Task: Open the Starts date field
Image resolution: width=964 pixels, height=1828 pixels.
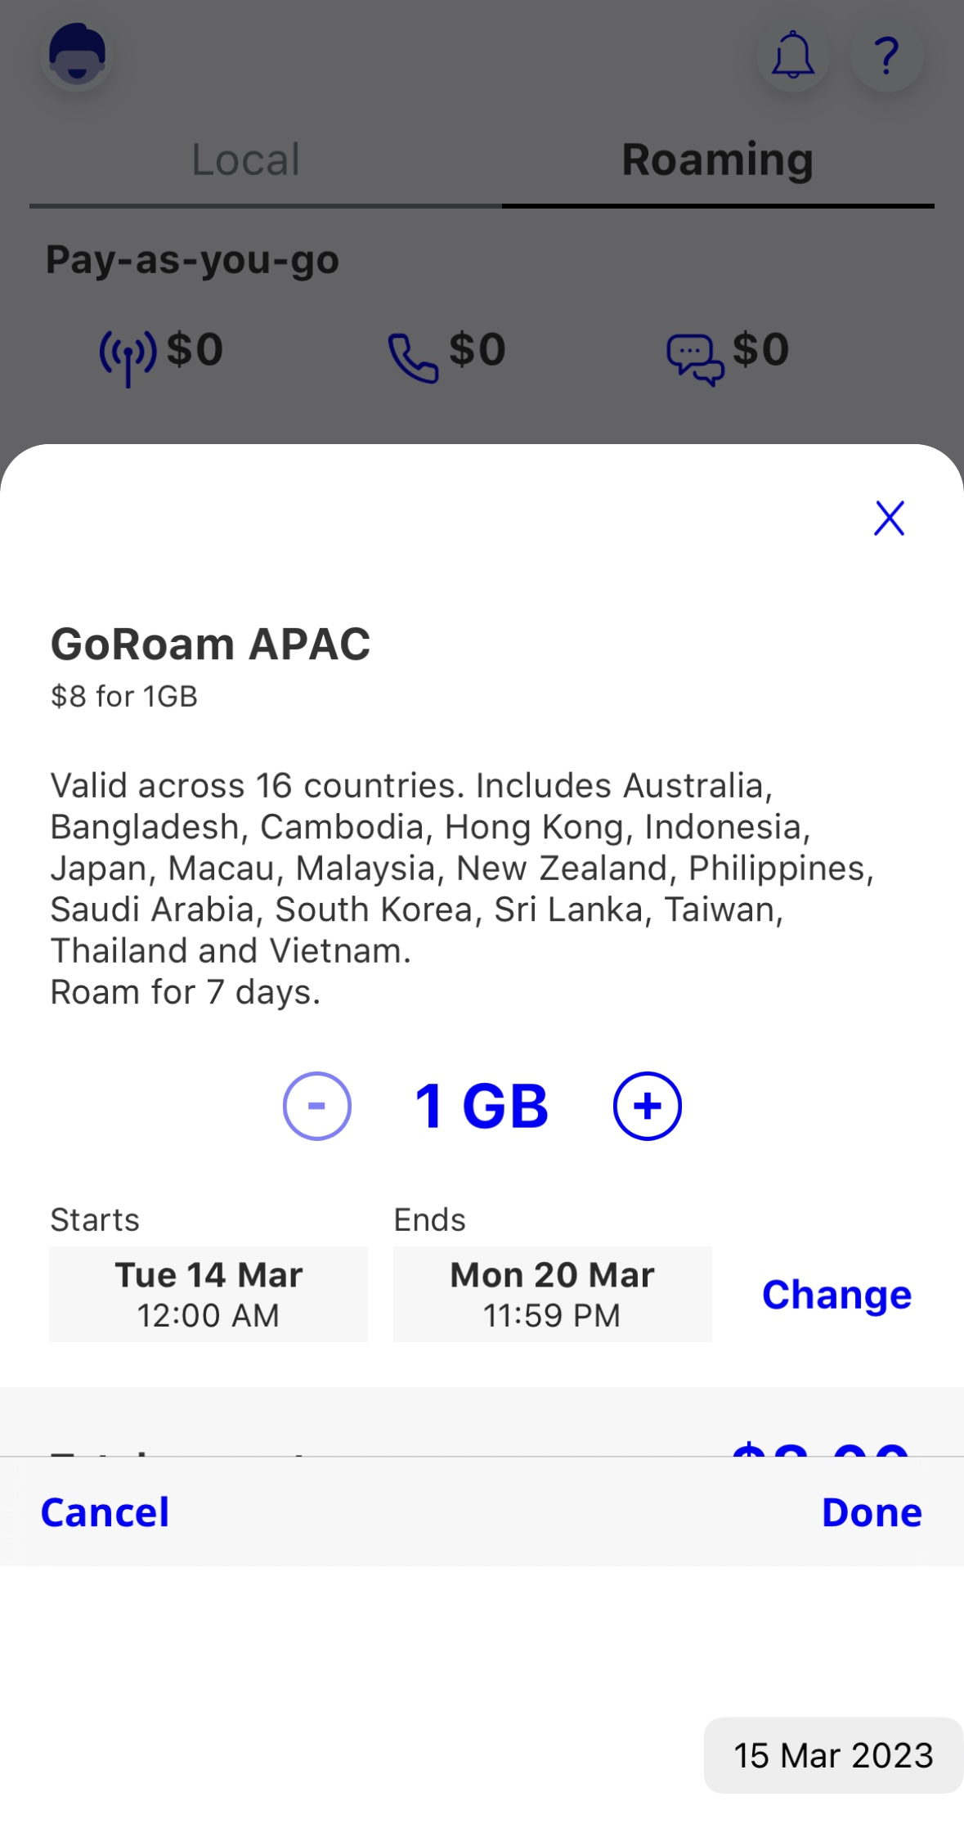Action: click(x=208, y=1294)
